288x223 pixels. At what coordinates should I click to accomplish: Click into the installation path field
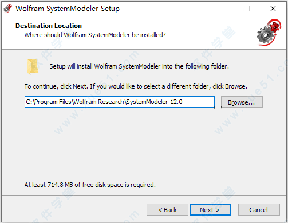coord(120,102)
